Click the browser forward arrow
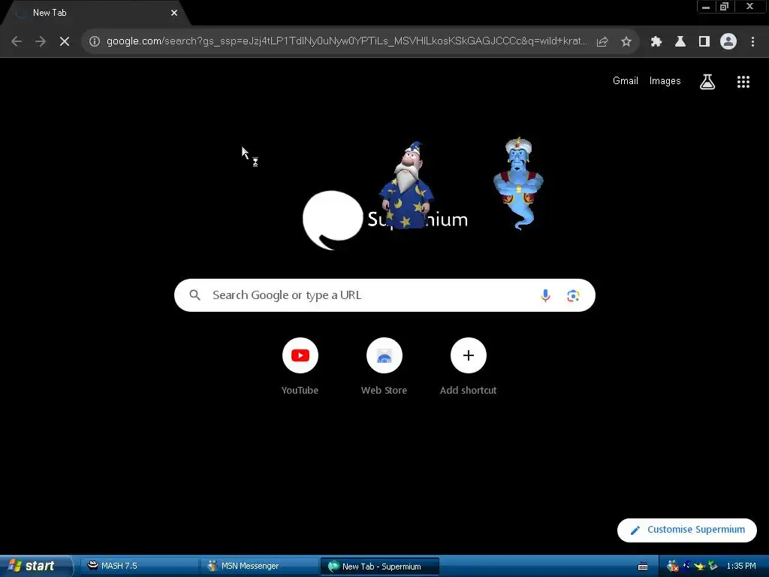 (41, 41)
